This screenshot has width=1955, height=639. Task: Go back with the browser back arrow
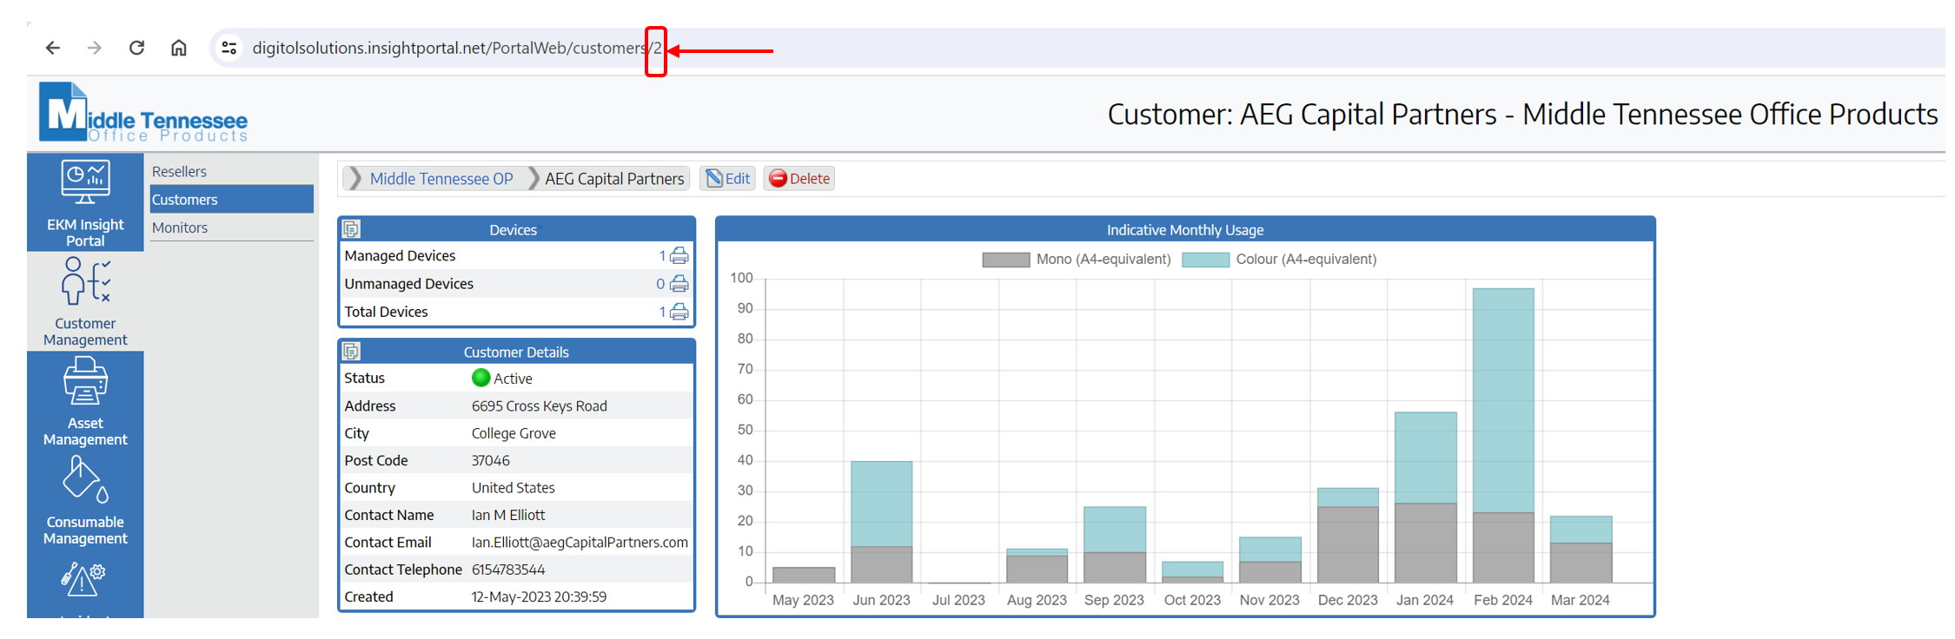(x=53, y=48)
